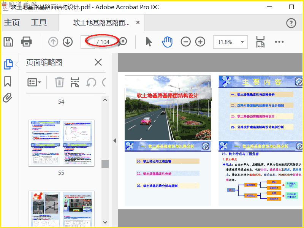Screen dimensions: 304x228
Task: Click the 54 page label in thumbnails
Action: (61, 102)
